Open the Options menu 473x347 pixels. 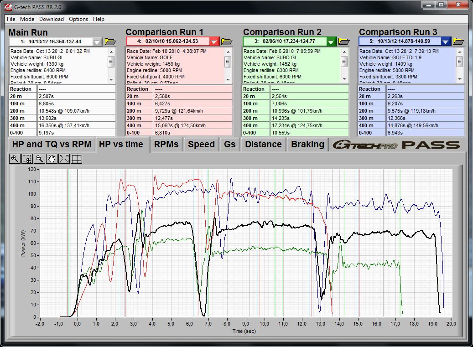[x=78, y=19]
